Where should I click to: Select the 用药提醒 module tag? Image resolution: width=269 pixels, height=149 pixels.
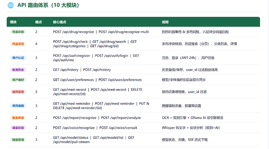click(x=18, y=106)
